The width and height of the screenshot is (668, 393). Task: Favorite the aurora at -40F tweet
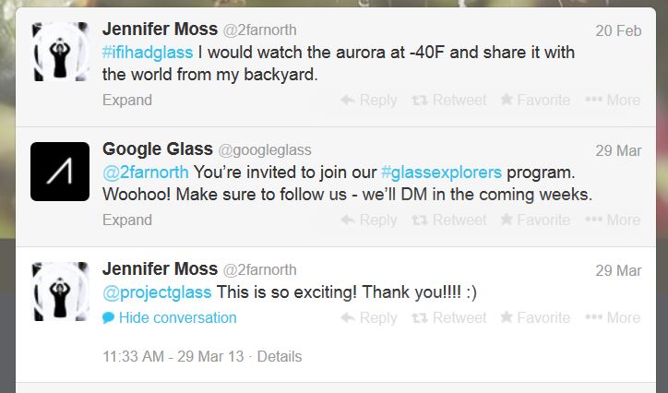pos(535,100)
